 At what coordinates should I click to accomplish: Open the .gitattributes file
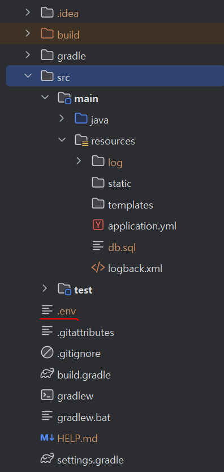(85, 333)
